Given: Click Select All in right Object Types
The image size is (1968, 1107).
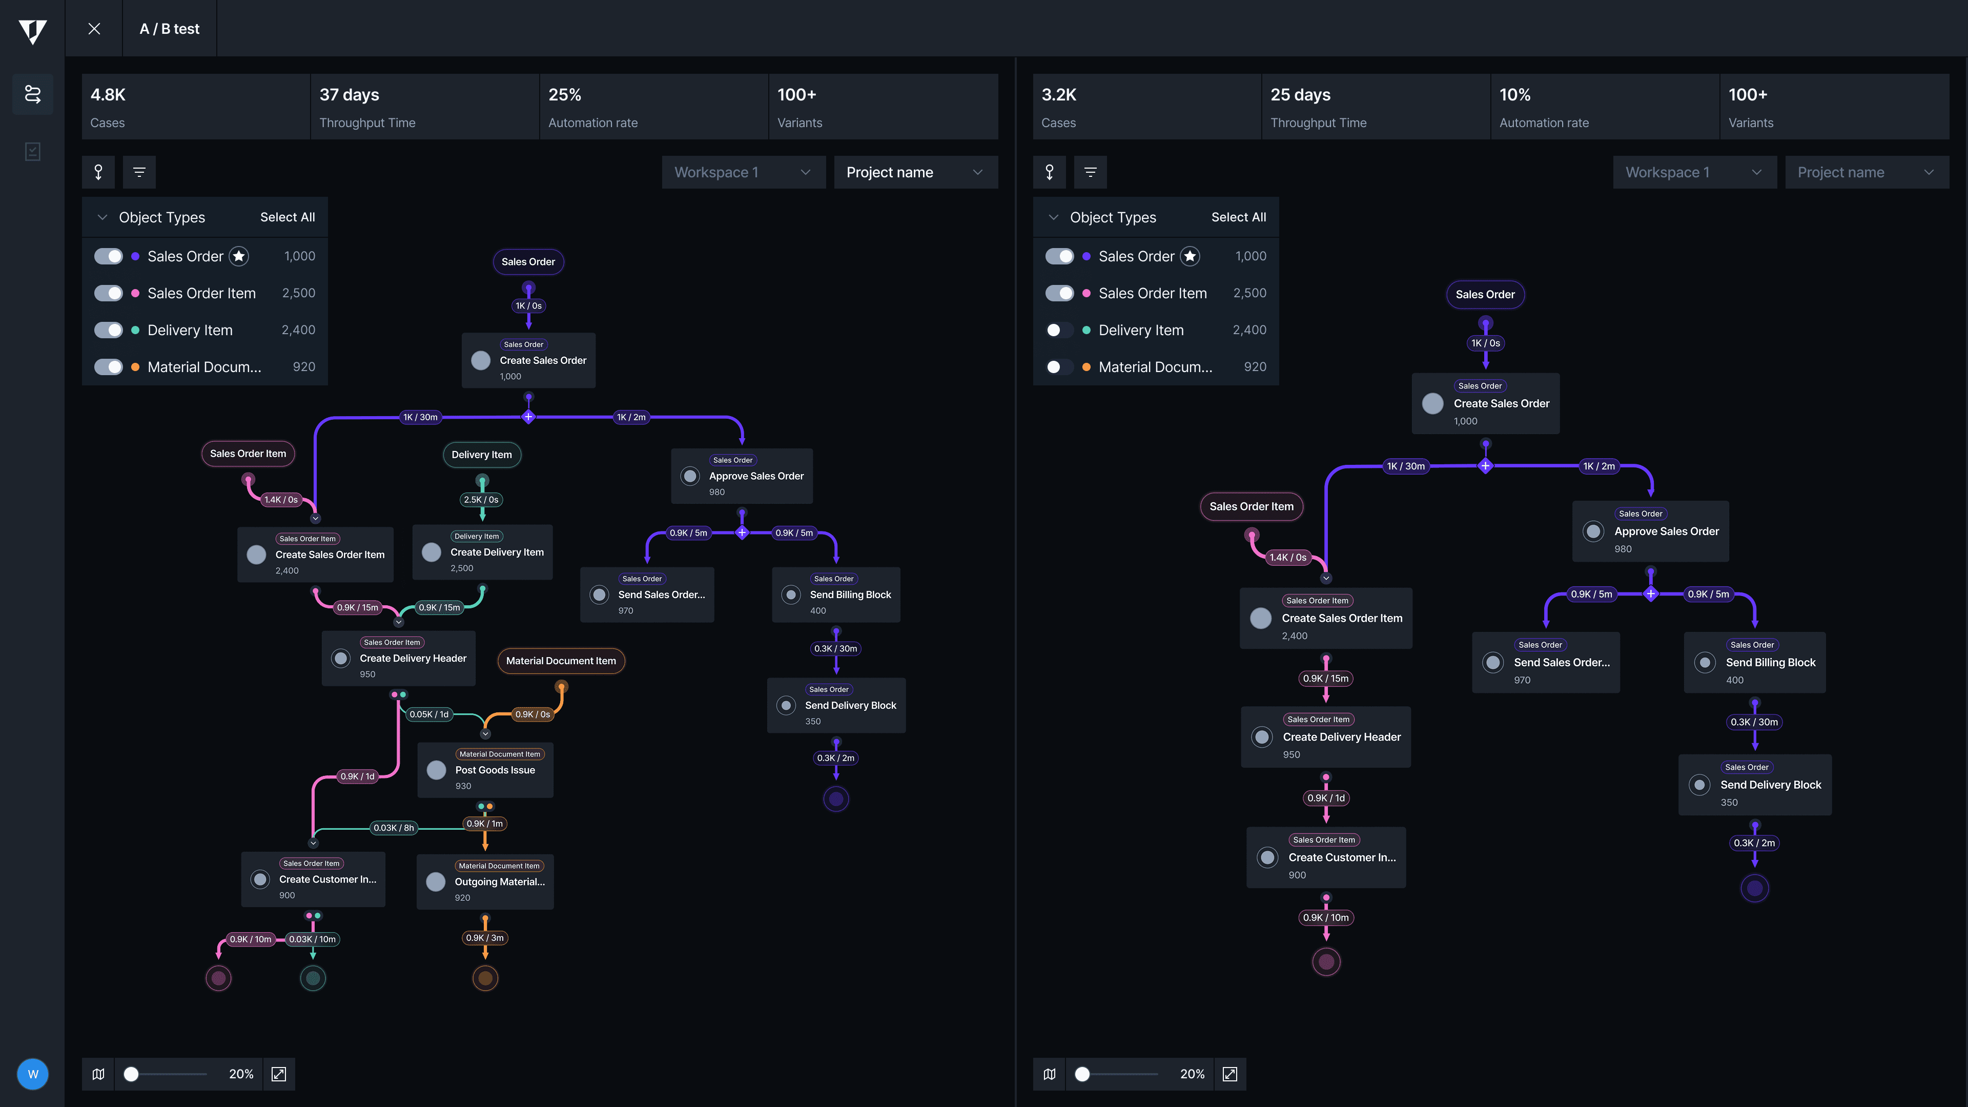Looking at the screenshot, I should point(1238,217).
